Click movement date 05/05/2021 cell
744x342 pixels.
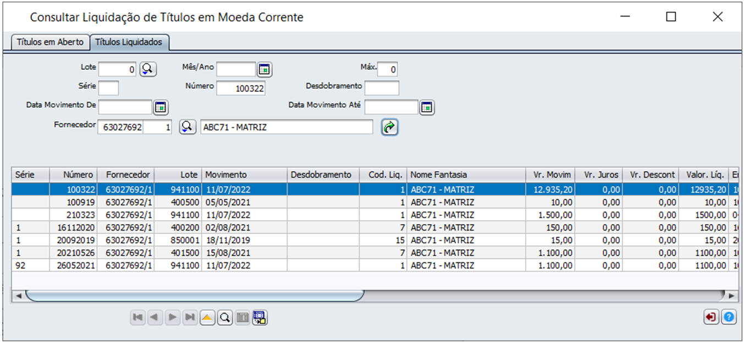pos(245,202)
